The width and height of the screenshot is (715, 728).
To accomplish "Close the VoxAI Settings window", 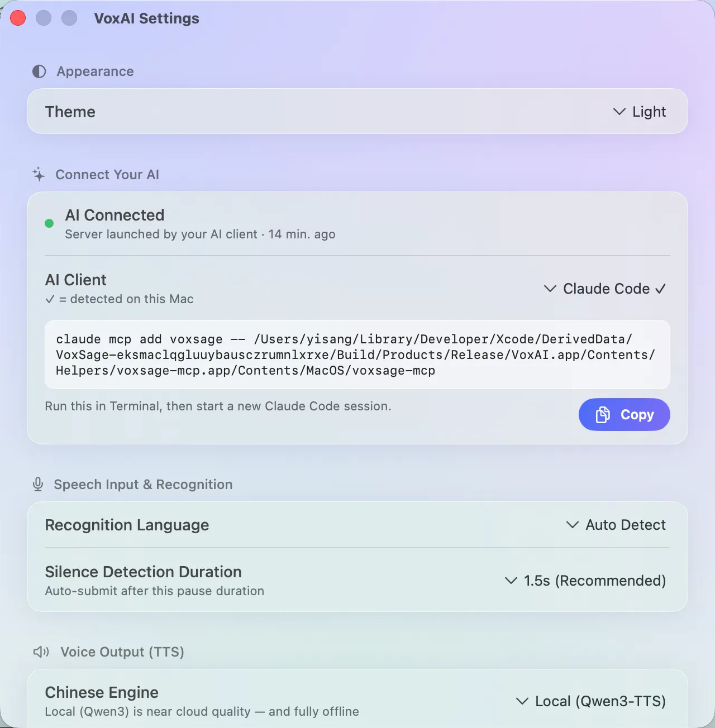I will [18, 18].
